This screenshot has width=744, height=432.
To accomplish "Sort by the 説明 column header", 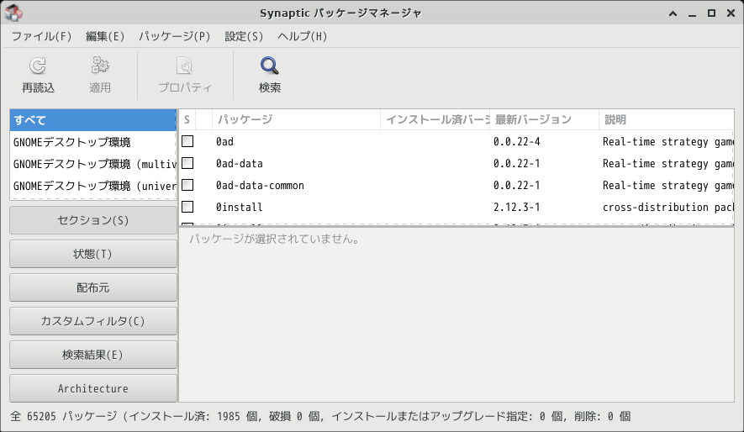I will pyautogui.click(x=666, y=119).
